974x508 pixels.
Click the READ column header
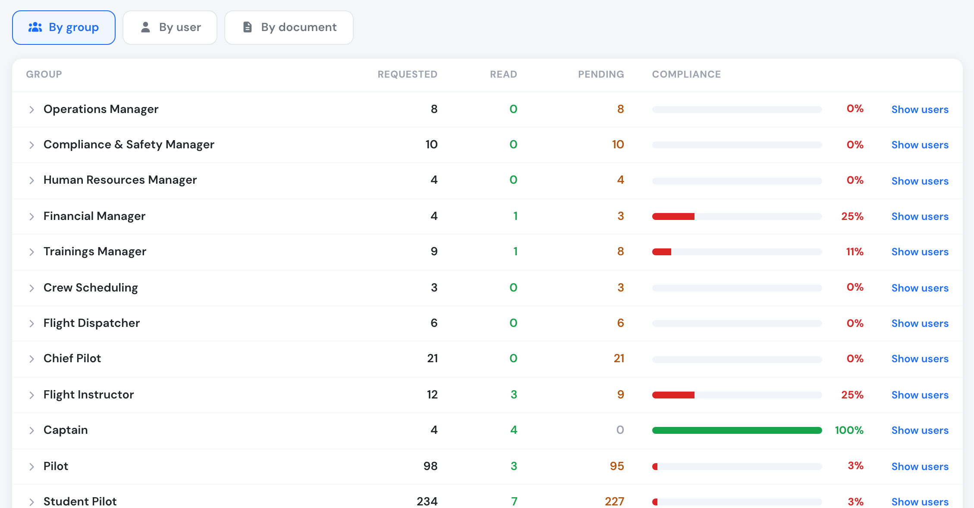click(x=503, y=74)
